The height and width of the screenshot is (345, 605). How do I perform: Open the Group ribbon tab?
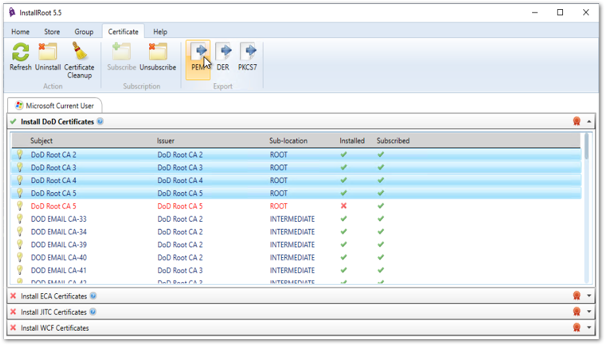point(83,31)
